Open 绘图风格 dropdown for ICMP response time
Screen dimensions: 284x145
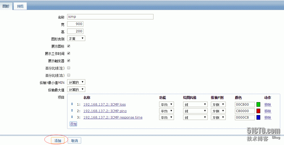(x=195, y=118)
